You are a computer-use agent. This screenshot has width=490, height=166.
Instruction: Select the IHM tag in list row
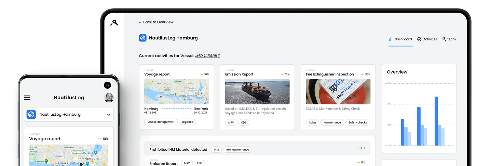(217, 149)
